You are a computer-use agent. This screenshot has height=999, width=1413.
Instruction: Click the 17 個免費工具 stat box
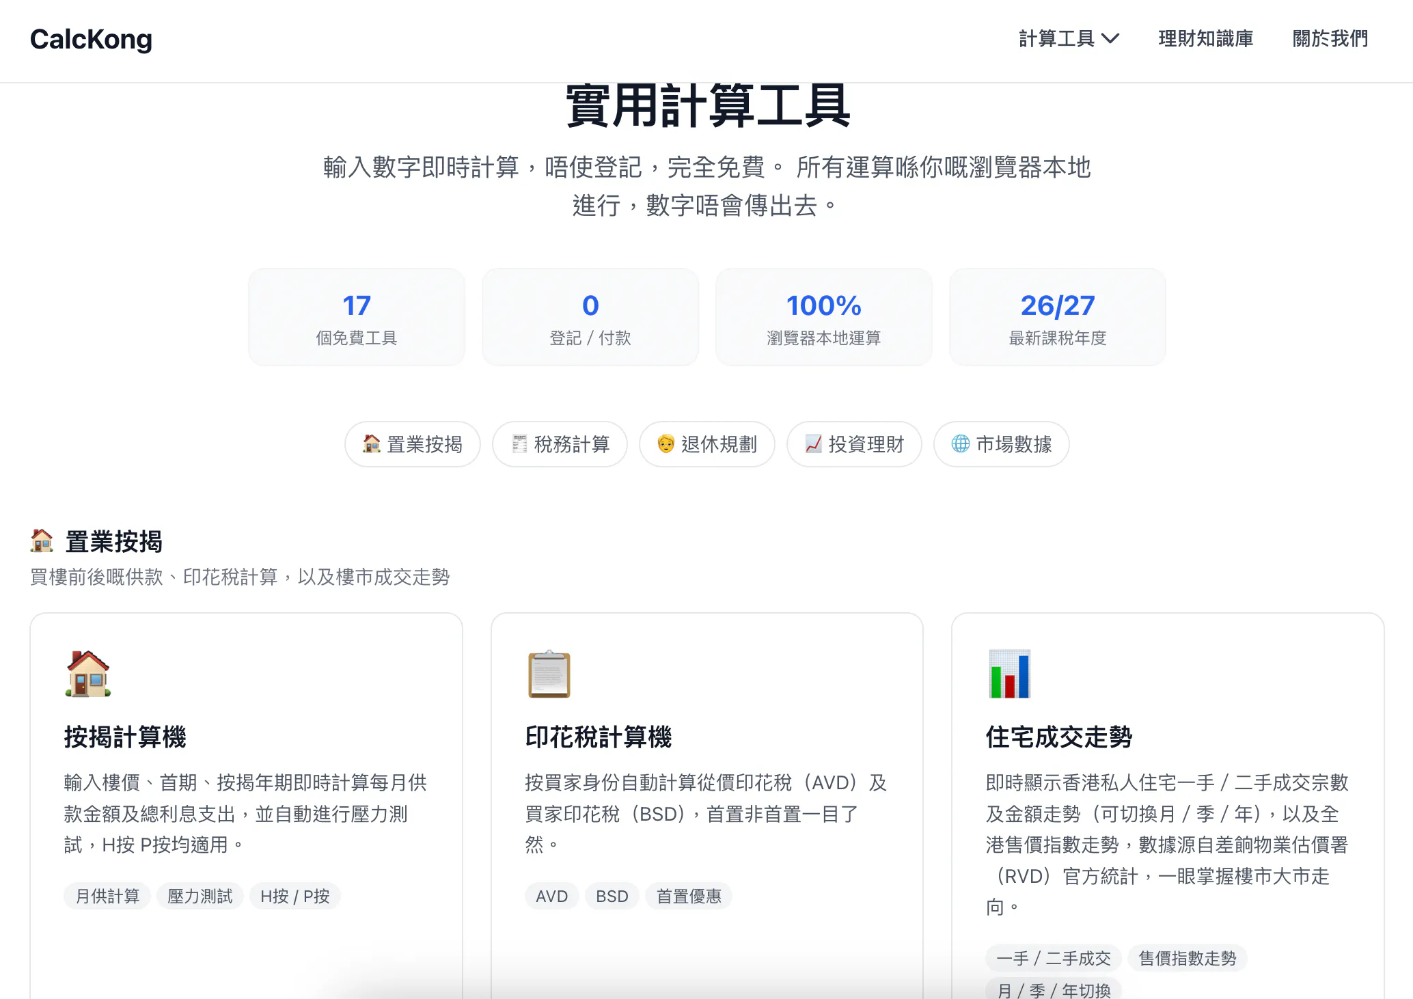(357, 317)
